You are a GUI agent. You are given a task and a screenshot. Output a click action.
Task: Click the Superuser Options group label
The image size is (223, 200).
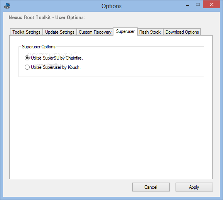click(x=39, y=47)
